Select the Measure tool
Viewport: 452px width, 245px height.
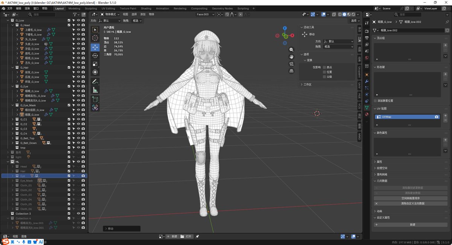[x=95, y=90]
